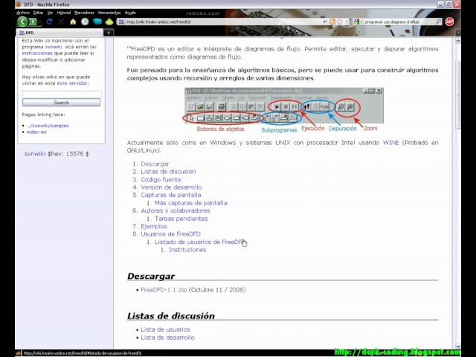This screenshot has height=357, width=476.
Task: Bookmark the page with the star icon
Action: point(339,22)
